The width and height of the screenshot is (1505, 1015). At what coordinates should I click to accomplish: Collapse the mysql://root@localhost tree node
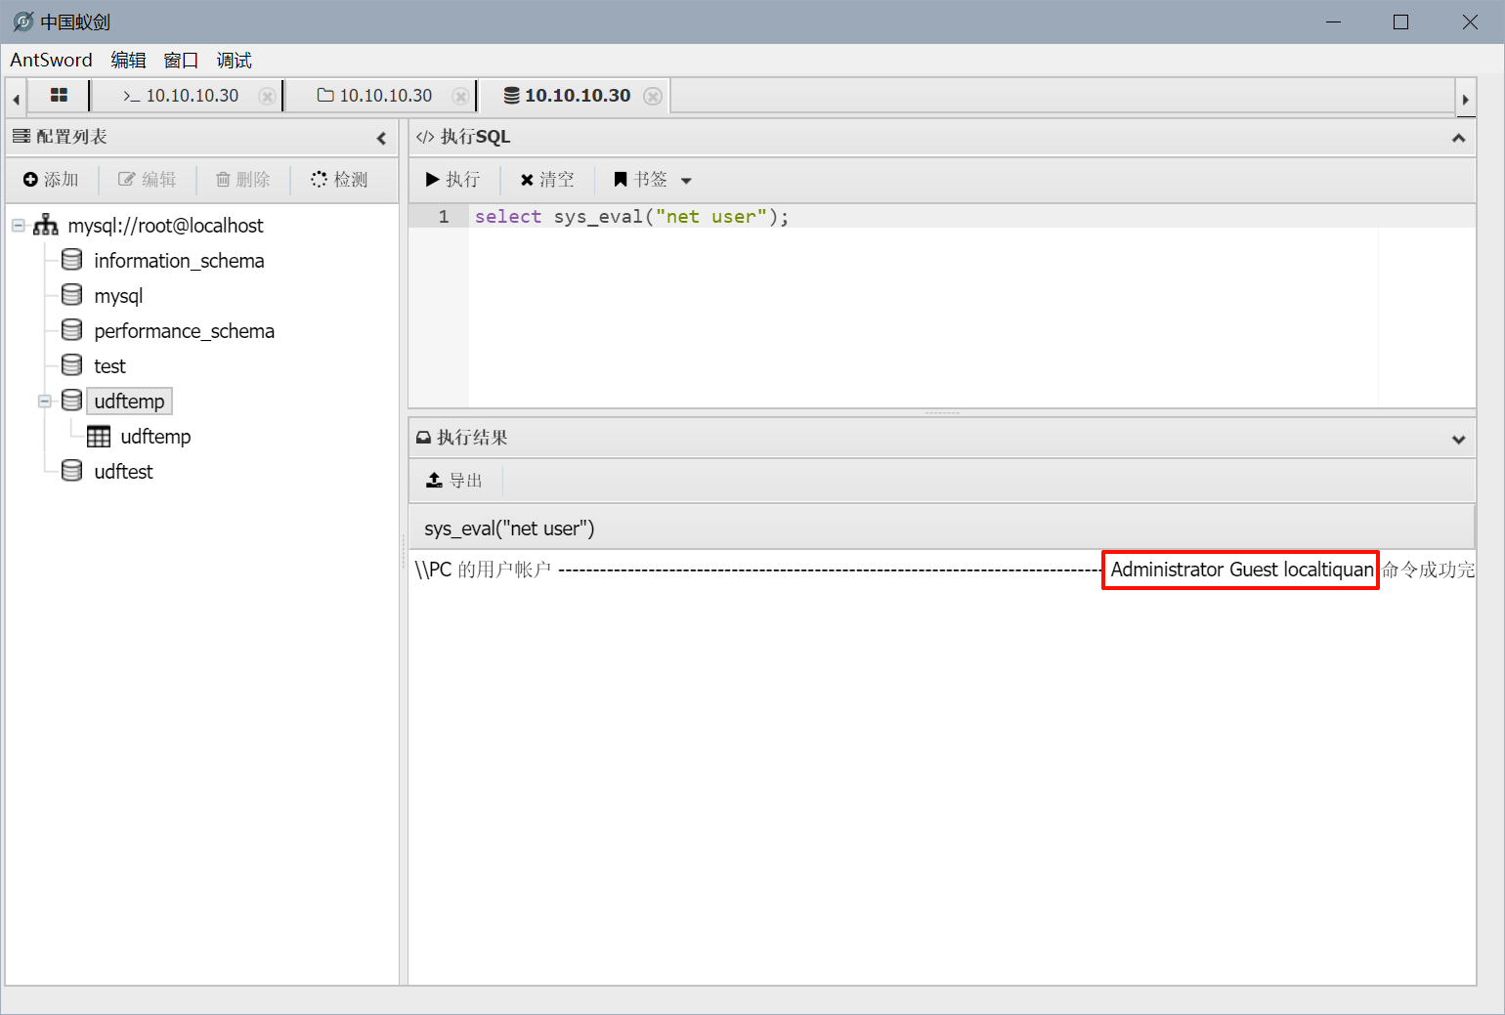(x=19, y=226)
